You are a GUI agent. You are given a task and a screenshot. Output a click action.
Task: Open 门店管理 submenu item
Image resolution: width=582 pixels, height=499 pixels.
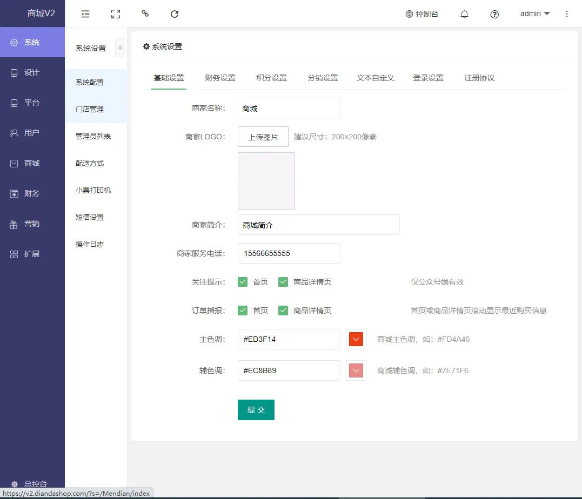click(x=96, y=109)
